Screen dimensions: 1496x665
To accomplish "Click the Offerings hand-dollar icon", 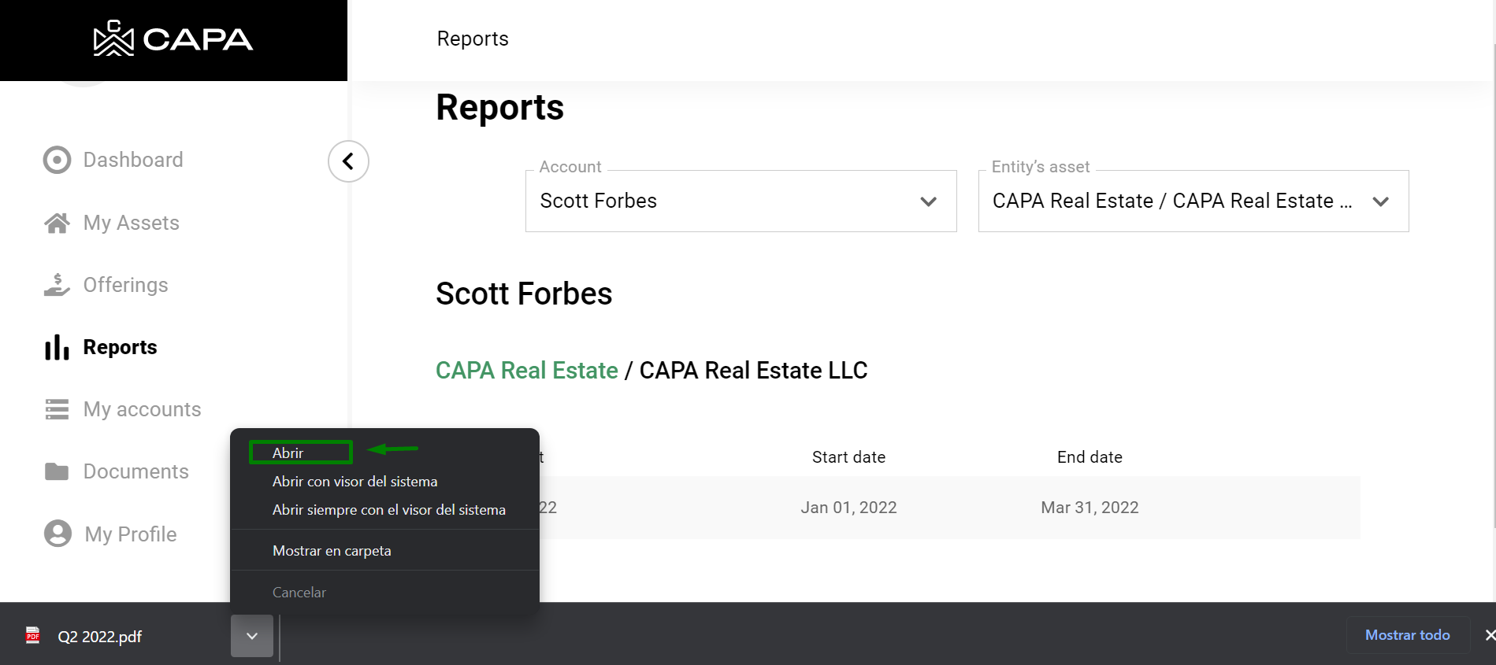I will coord(57,285).
